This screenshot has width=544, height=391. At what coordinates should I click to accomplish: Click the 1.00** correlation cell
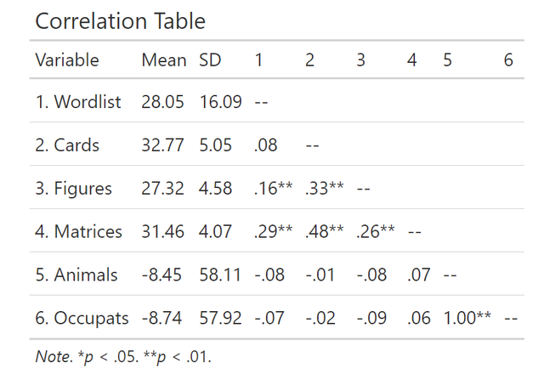tap(467, 318)
